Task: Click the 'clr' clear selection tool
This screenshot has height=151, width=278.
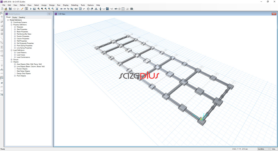Action: click(x=2, y=91)
